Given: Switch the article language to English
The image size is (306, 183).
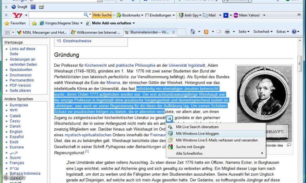Looking at the screenshot, I should [16, 132].
